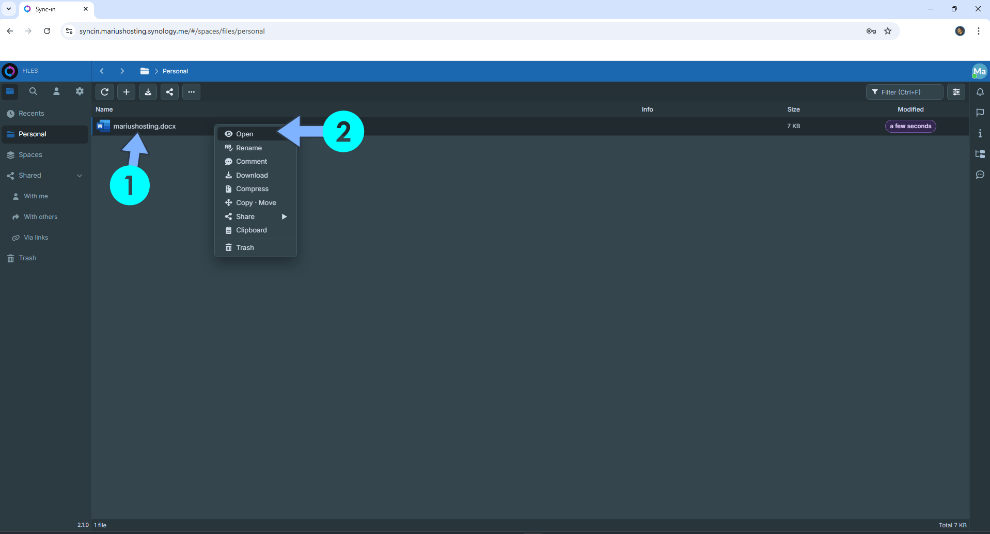This screenshot has width=990, height=534.
Task: Choose Compress in the context menu
Action: click(253, 189)
